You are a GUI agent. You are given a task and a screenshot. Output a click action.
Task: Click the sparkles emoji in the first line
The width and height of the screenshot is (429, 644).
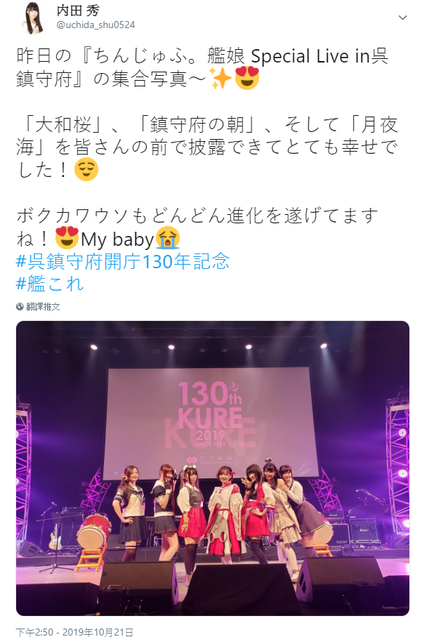[221, 78]
